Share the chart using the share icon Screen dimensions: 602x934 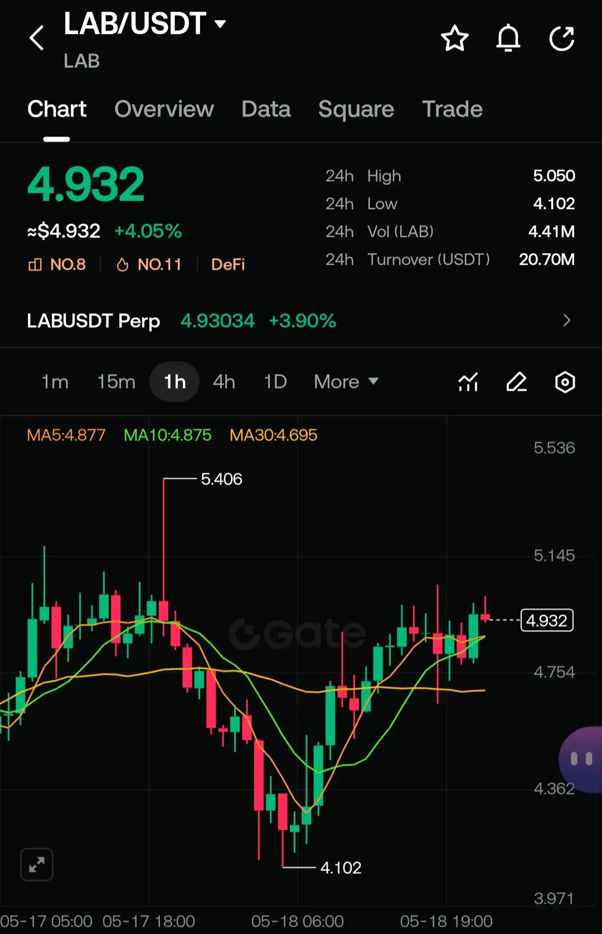tap(561, 38)
